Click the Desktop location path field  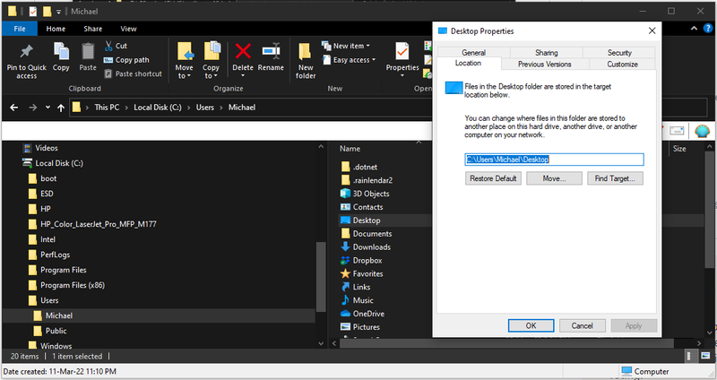pyautogui.click(x=553, y=160)
